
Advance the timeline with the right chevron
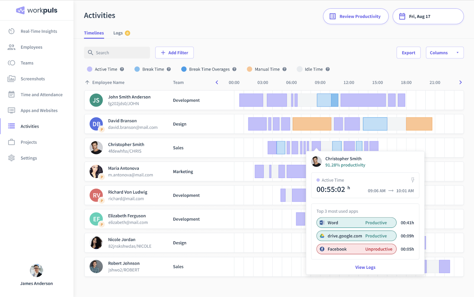[460, 82]
